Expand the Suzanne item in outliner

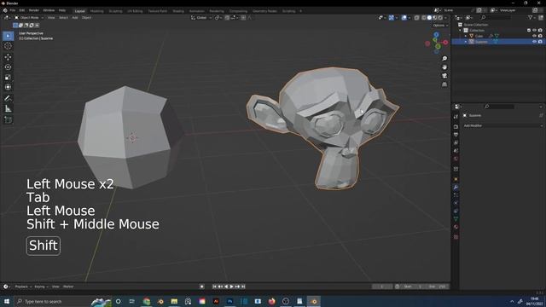(x=466, y=42)
